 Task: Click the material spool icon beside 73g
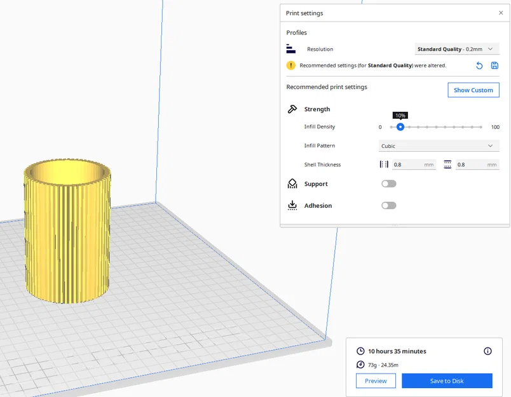click(x=359, y=365)
